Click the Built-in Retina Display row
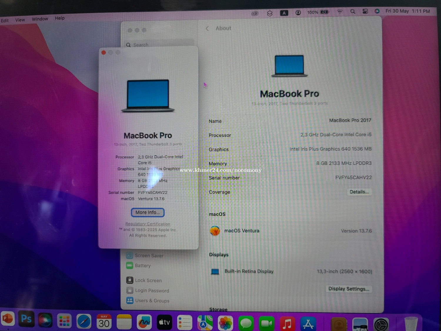This screenshot has width=441, height=331. pyautogui.click(x=290, y=271)
